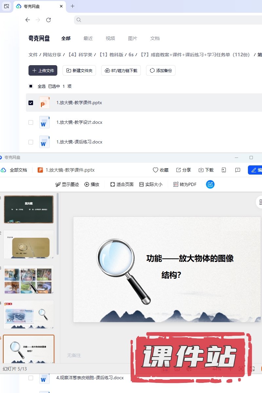The image size is (262, 393).
Task: Download the 放大镜 pptx file
Action: pos(206,170)
